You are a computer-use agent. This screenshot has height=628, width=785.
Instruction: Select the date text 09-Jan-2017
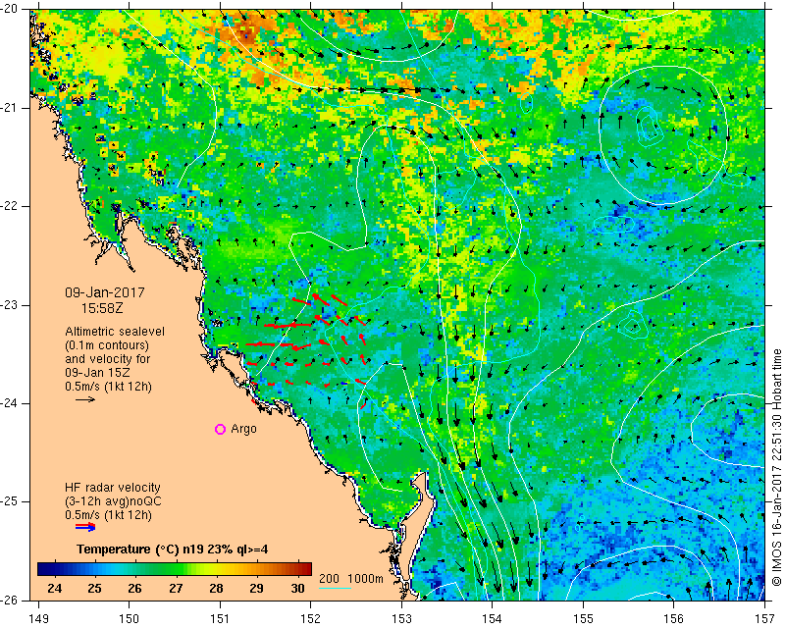[x=105, y=293]
